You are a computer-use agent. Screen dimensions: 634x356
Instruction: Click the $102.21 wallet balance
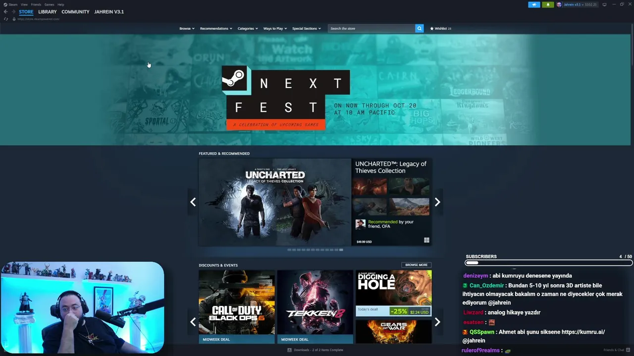[x=591, y=4]
